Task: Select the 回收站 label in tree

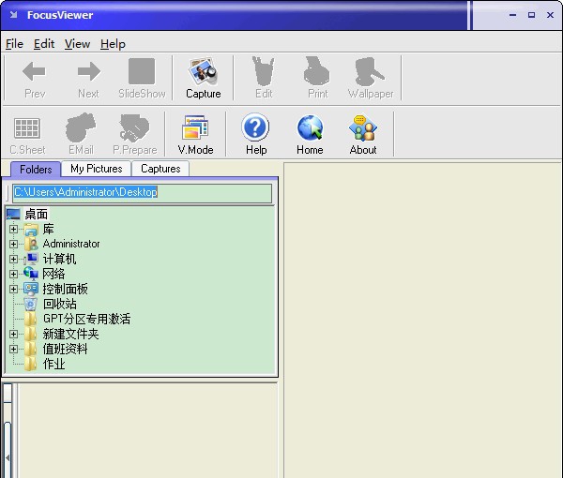Action: coord(60,304)
